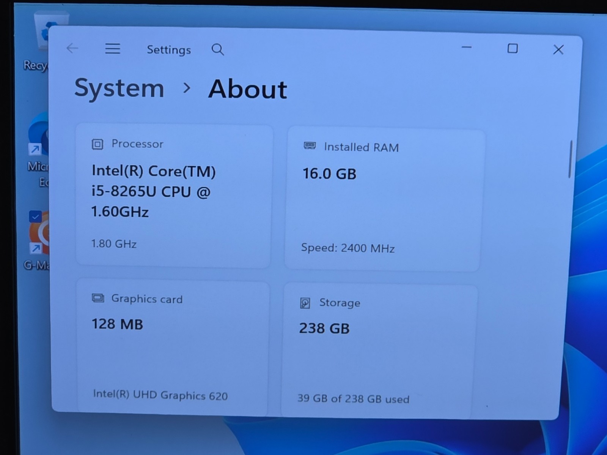
Task: Click the Settings window vertical scrollbar
Action: (570, 159)
